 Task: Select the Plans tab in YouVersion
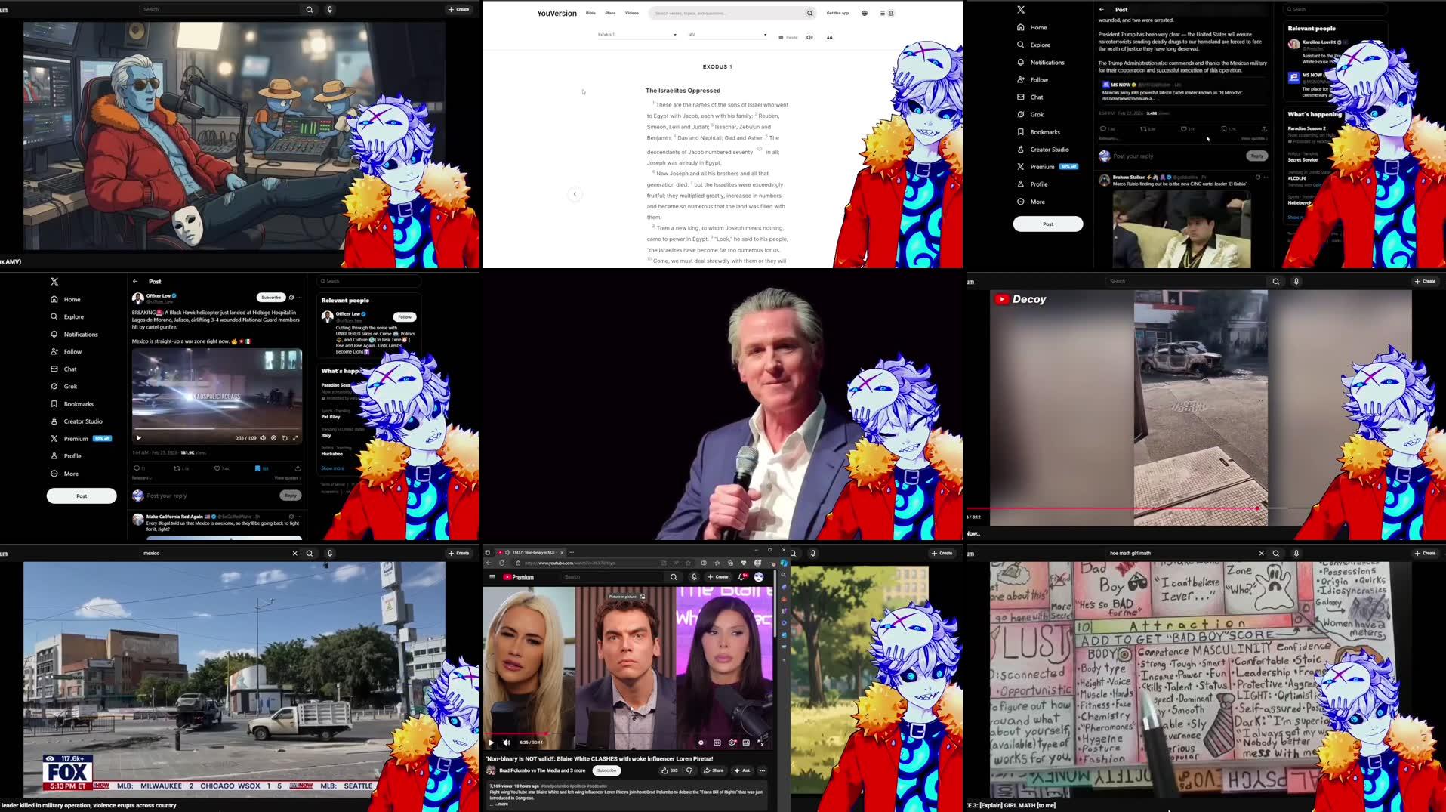point(609,13)
